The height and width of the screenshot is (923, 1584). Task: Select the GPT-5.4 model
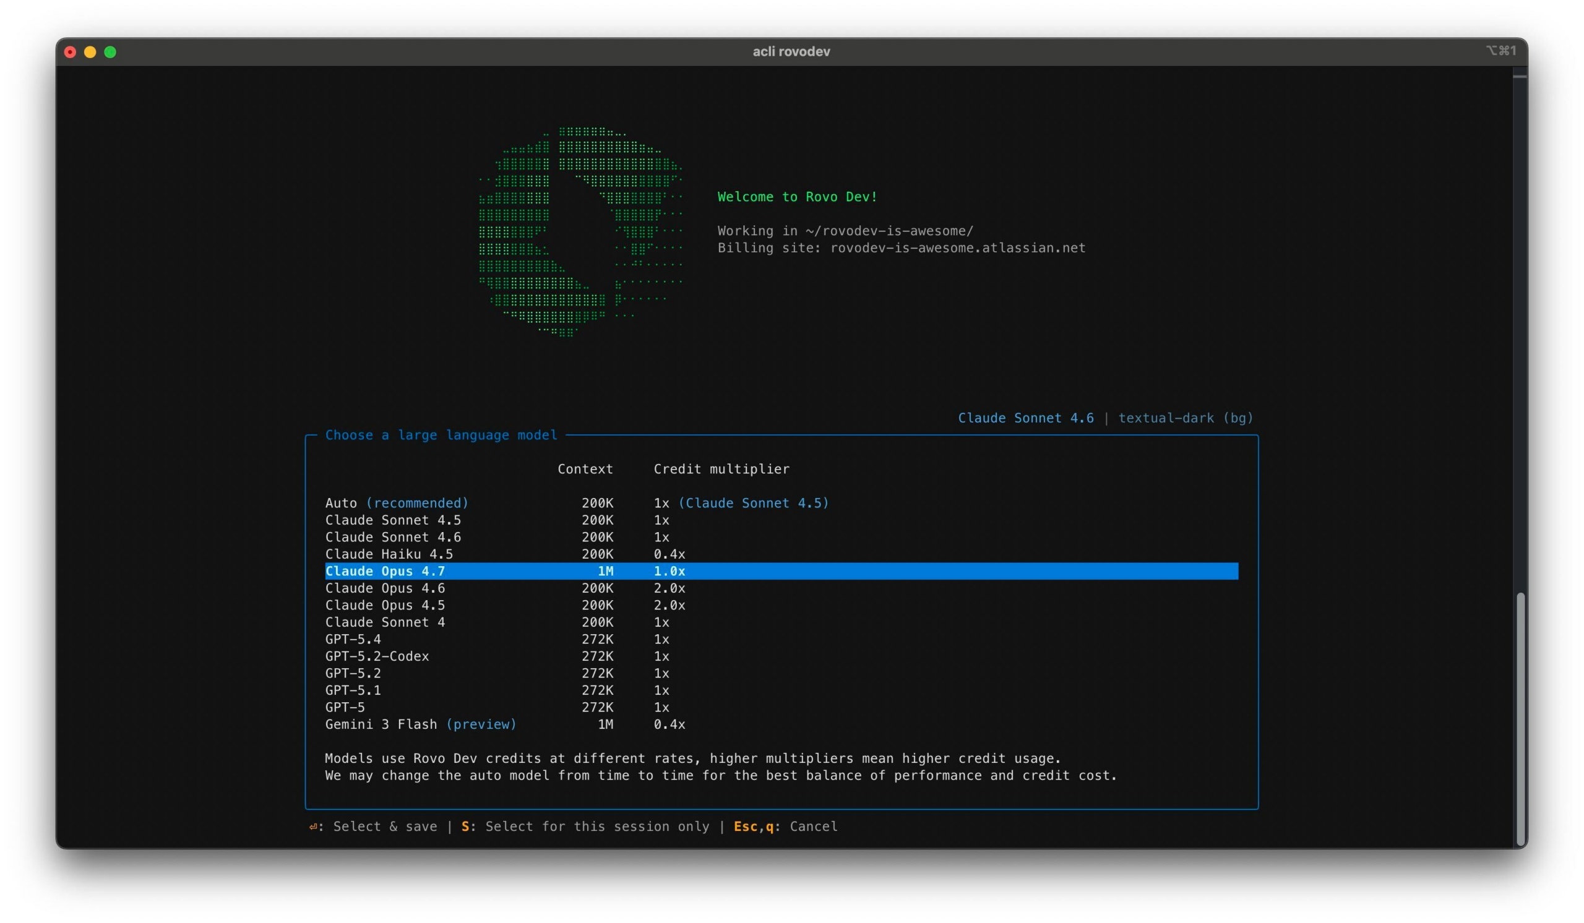point(781,638)
